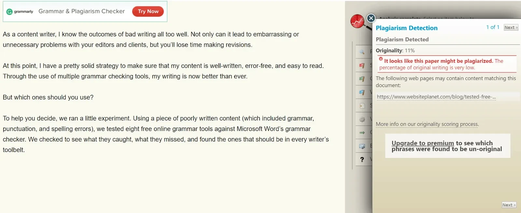Open the document page sidebar icon
This screenshot has height=213, width=521.
(362, 106)
